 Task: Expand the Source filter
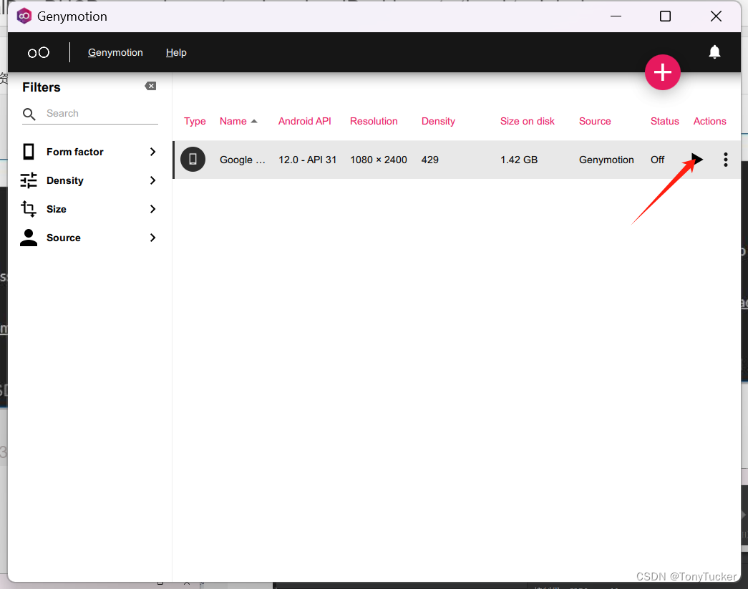coord(89,238)
